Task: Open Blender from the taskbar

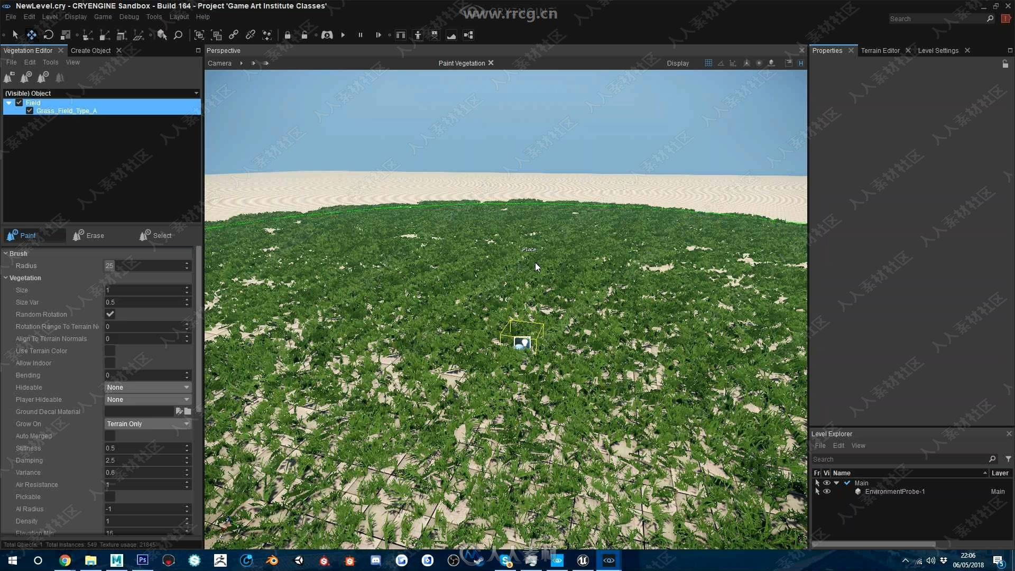Action: pos(272,560)
